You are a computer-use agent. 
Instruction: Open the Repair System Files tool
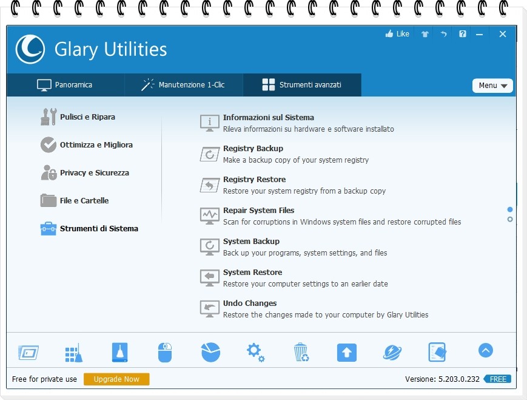[x=258, y=211]
